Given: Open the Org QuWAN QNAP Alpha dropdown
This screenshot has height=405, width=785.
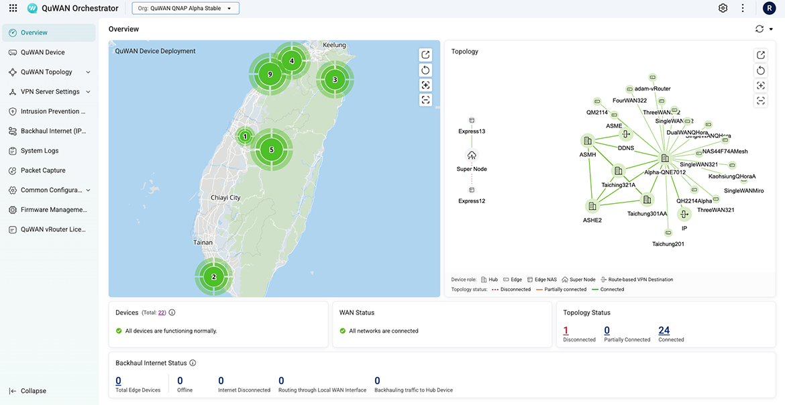Looking at the screenshot, I should tap(186, 8).
